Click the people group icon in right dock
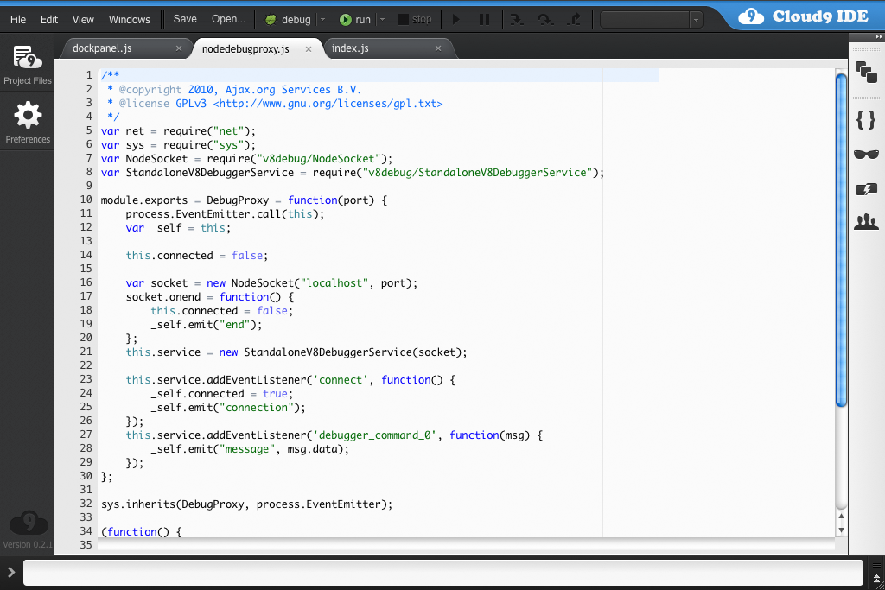The image size is (885, 590). click(x=865, y=223)
